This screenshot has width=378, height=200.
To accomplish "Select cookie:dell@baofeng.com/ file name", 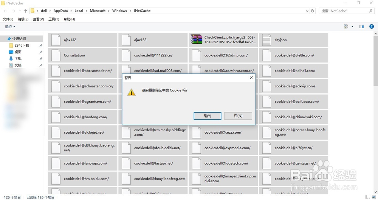I will pos(85,117).
